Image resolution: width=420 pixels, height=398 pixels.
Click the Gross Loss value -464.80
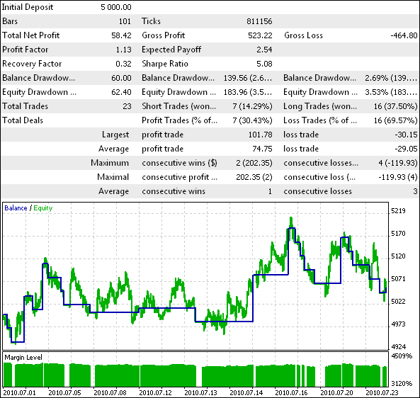tap(404, 35)
